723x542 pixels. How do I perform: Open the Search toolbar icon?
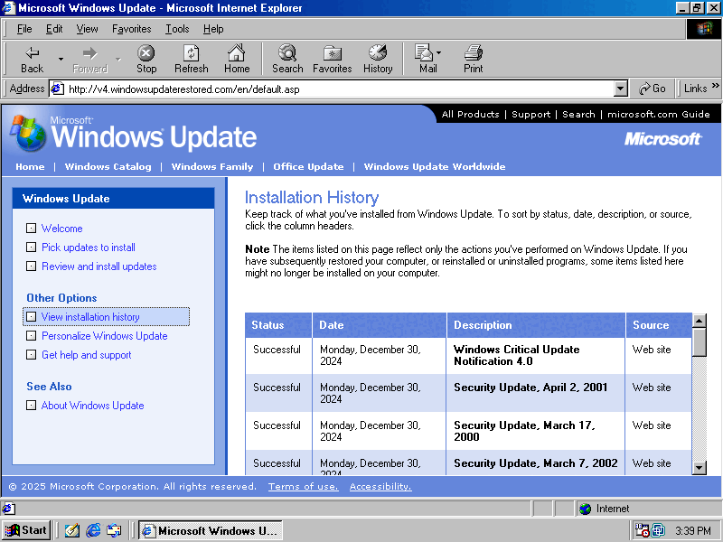[287, 53]
